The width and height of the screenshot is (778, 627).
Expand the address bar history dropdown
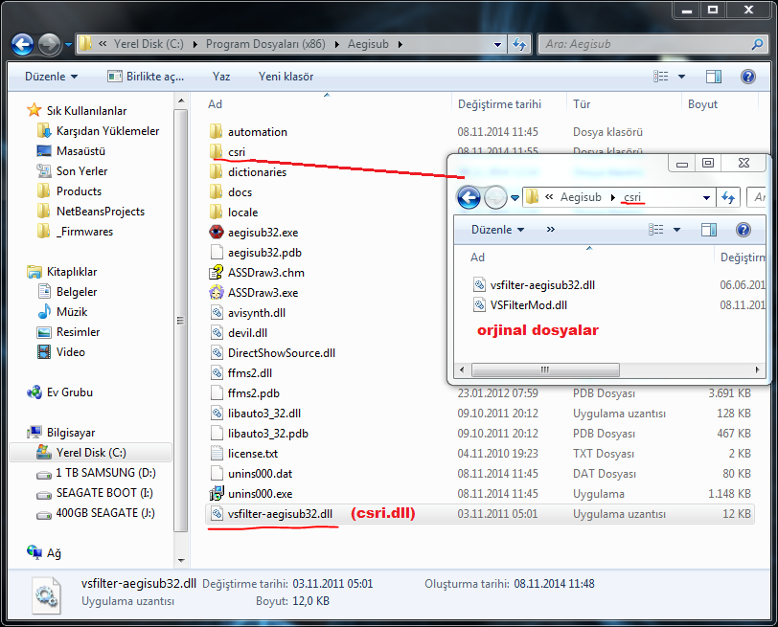click(x=496, y=44)
